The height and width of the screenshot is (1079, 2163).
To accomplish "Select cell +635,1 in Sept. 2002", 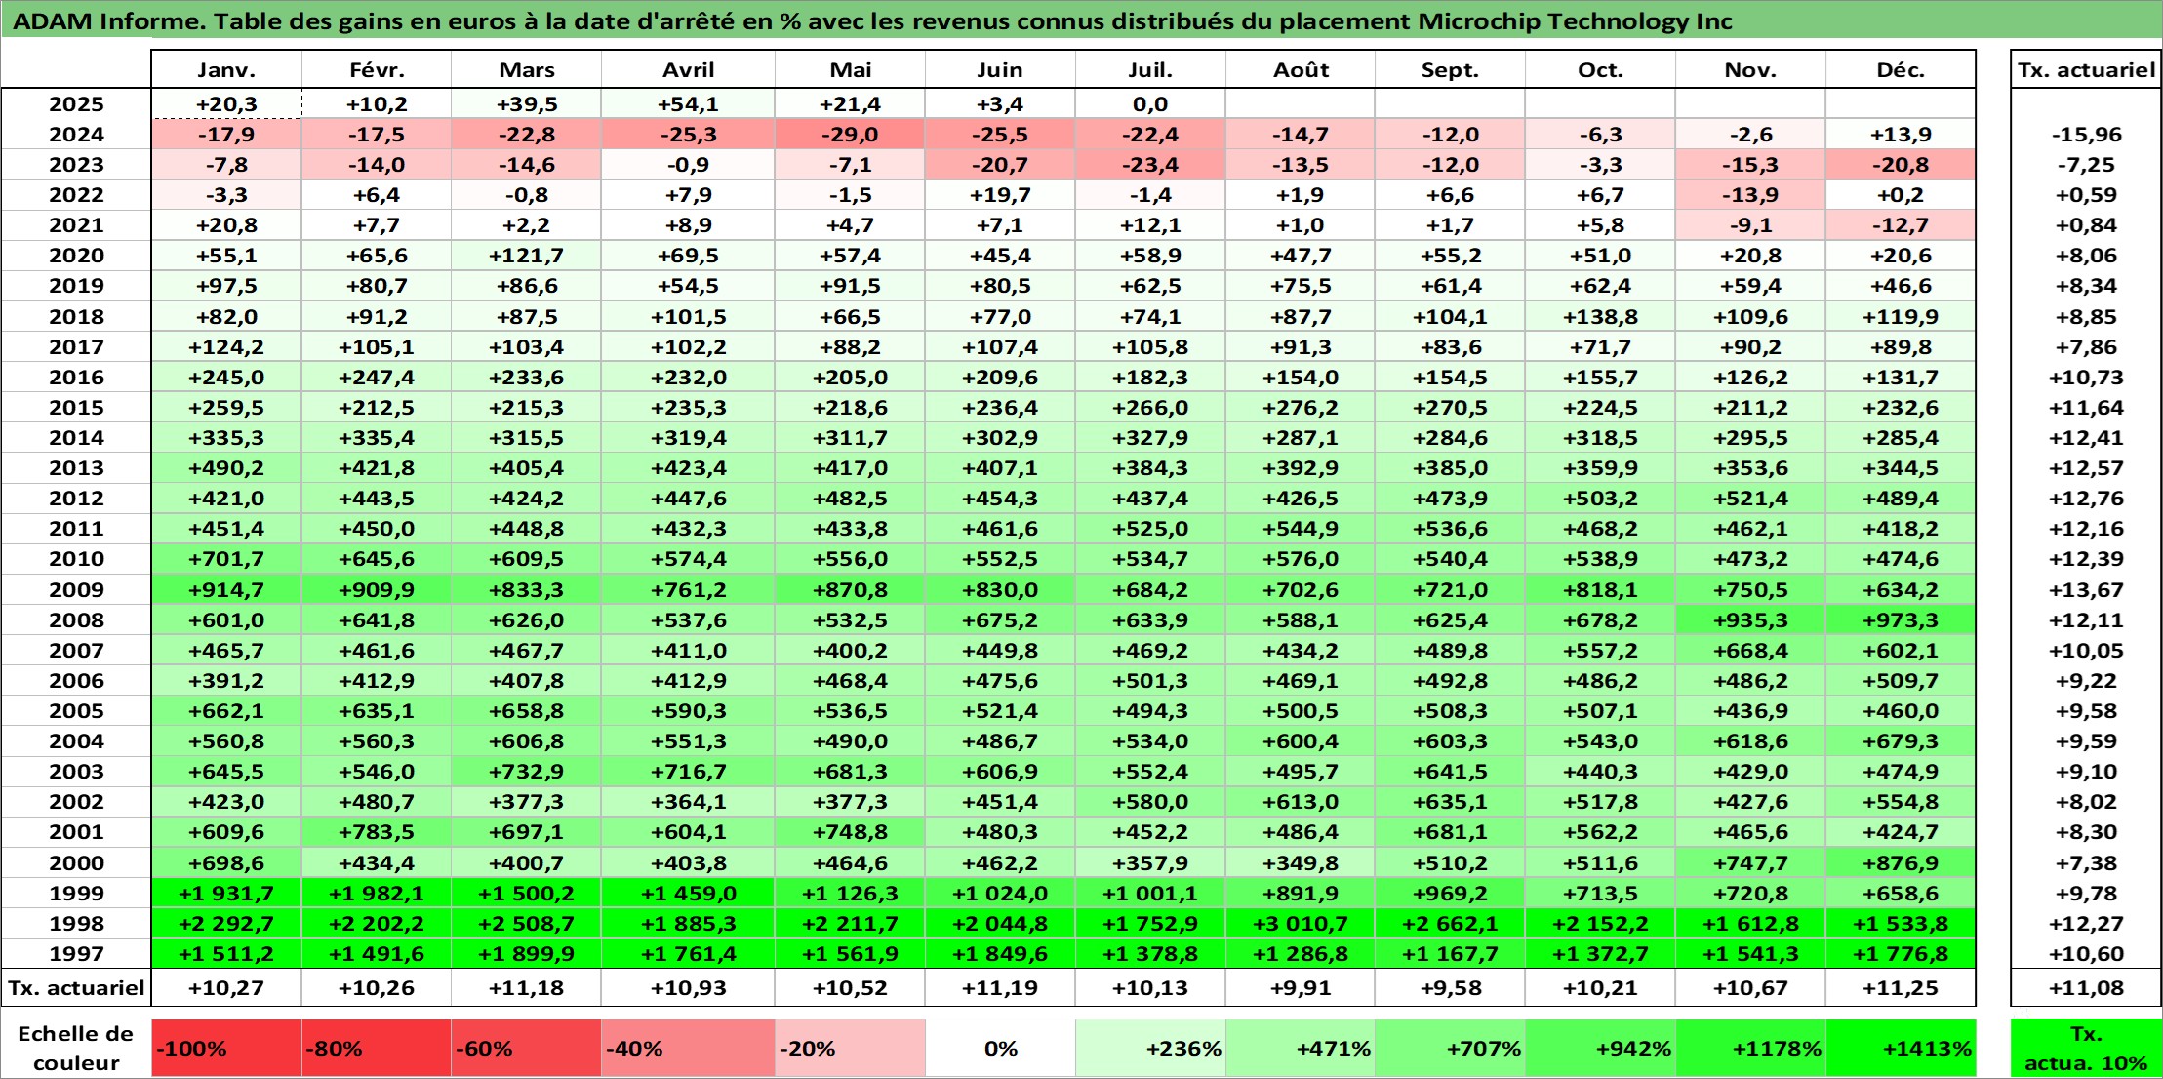I will pos(1450,802).
